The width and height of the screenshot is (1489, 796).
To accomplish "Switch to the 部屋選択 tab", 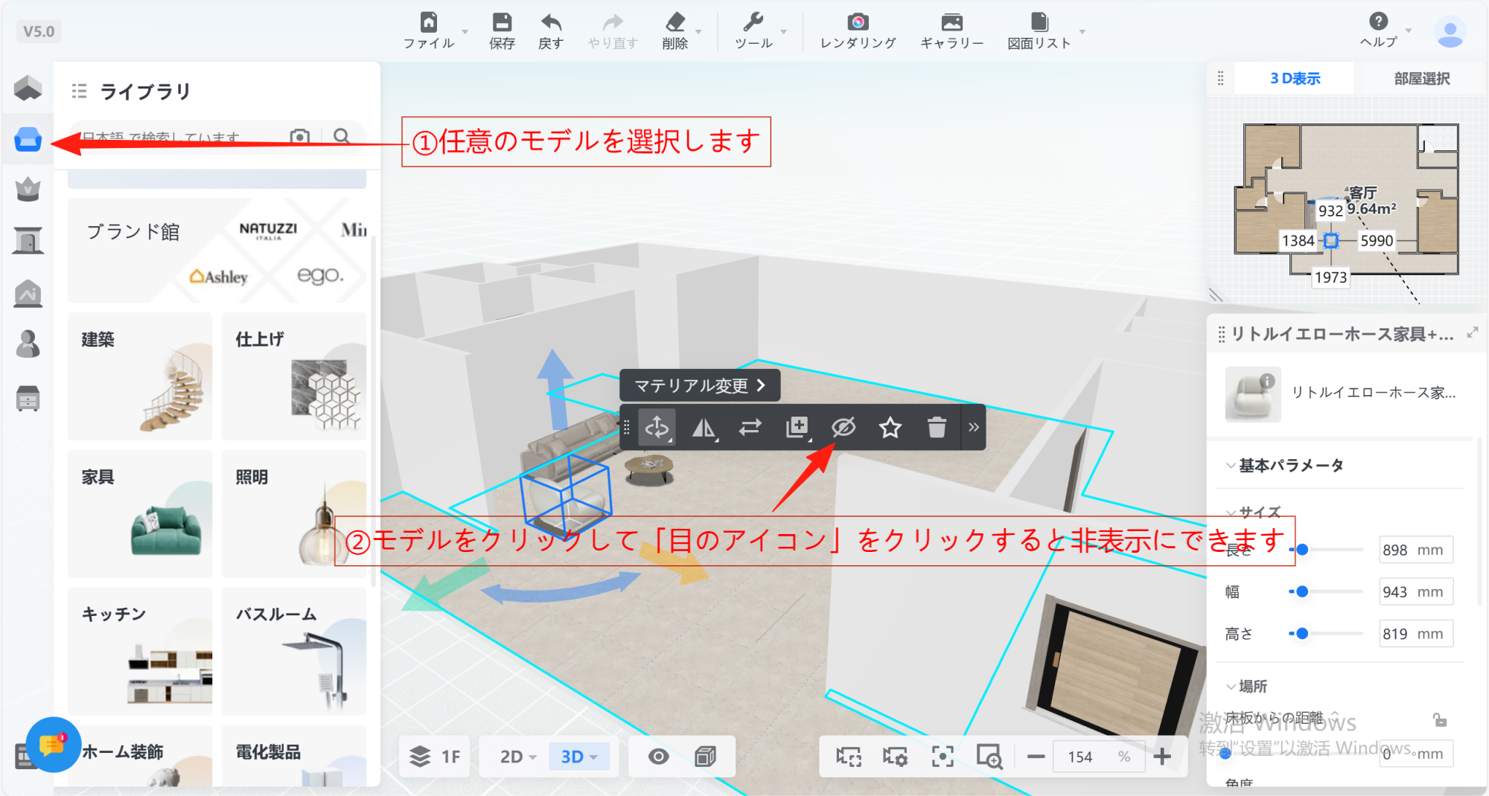I will click(1421, 78).
